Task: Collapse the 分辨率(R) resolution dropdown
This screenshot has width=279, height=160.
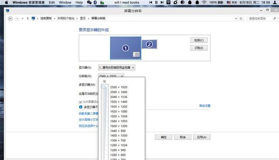Action: click(x=111, y=76)
